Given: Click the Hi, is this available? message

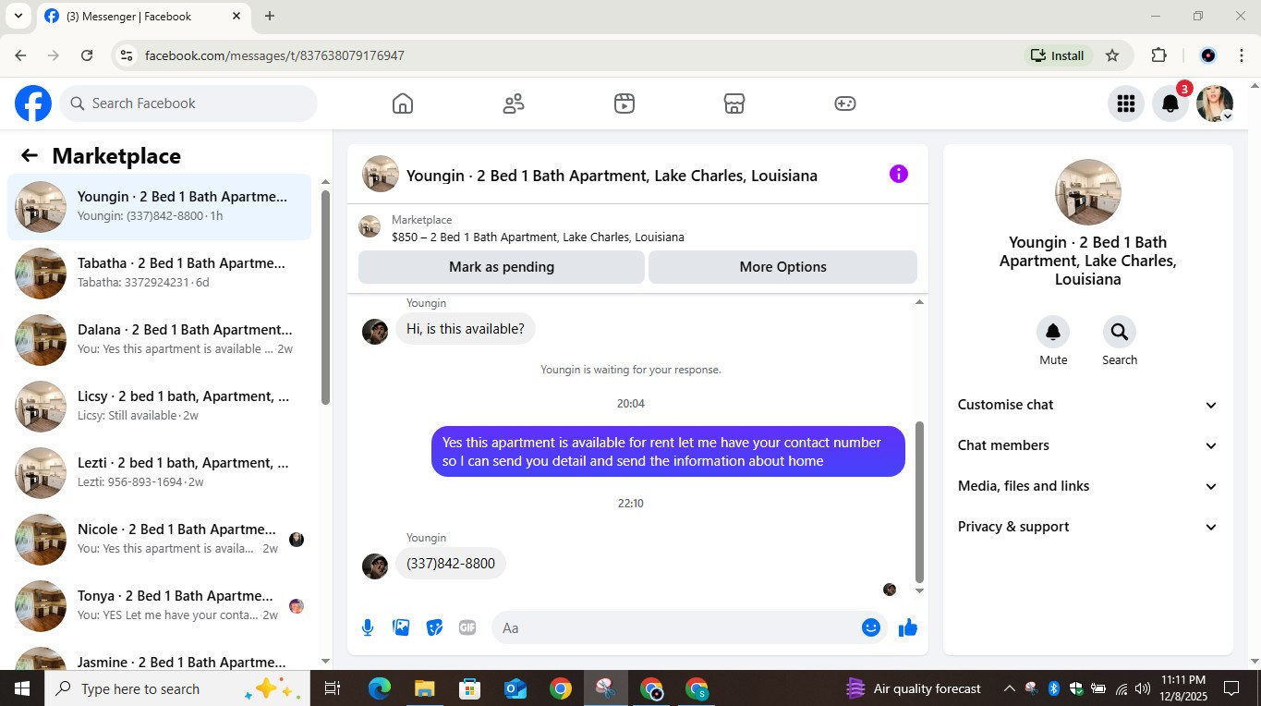Looking at the screenshot, I should tap(466, 329).
